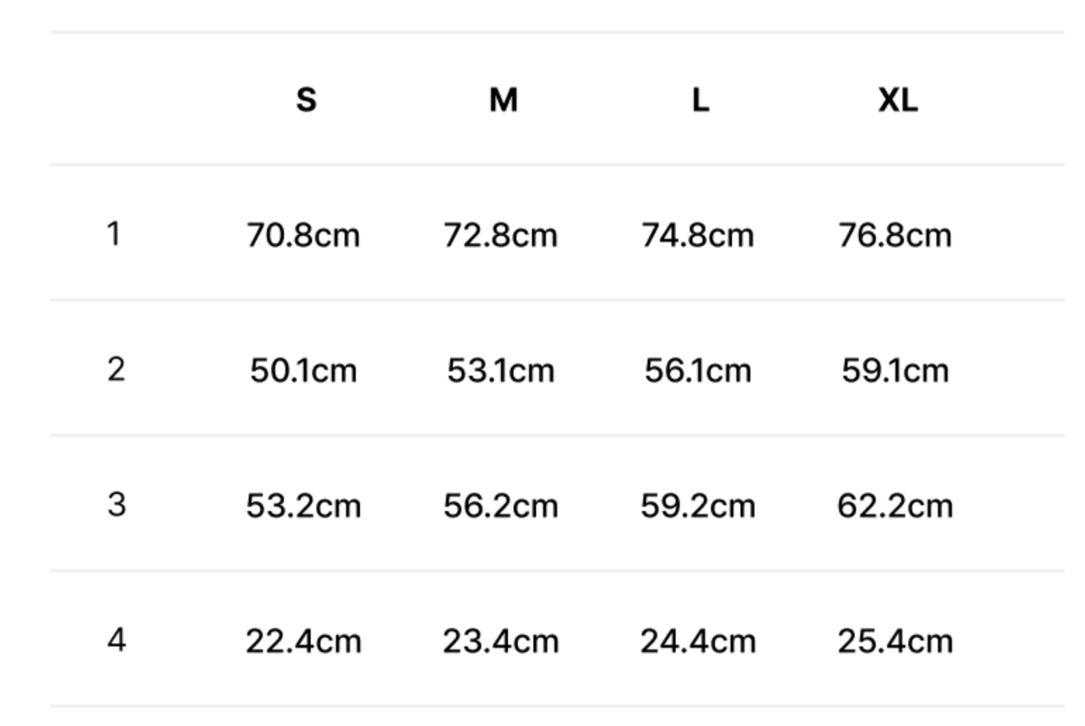
Task: Select the 72.8cm measurement
Action: (x=500, y=235)
